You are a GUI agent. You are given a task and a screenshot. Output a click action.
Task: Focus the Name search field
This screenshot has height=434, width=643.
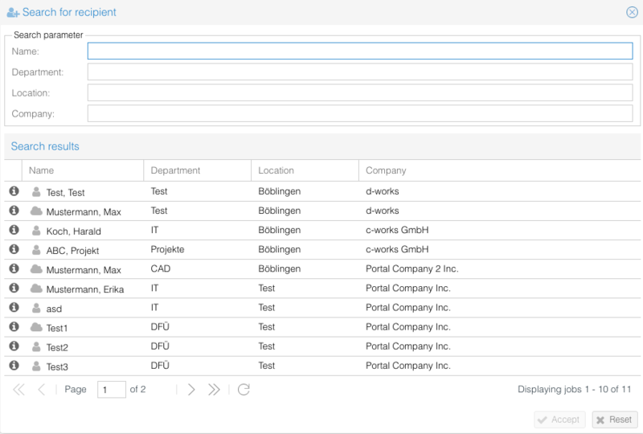click(x=360, y=51)
